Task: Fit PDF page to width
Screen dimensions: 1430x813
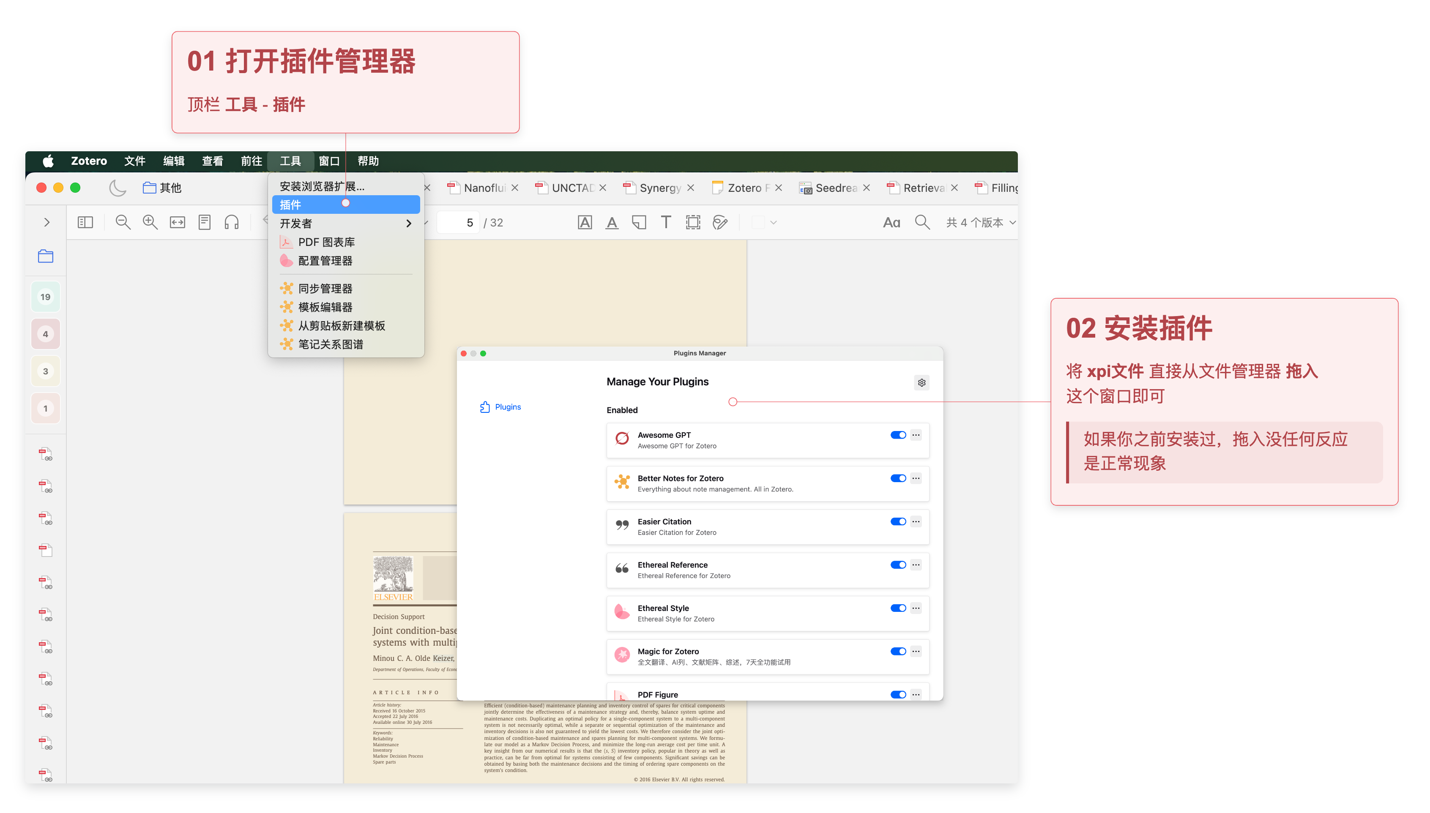Action: point(177,223)
